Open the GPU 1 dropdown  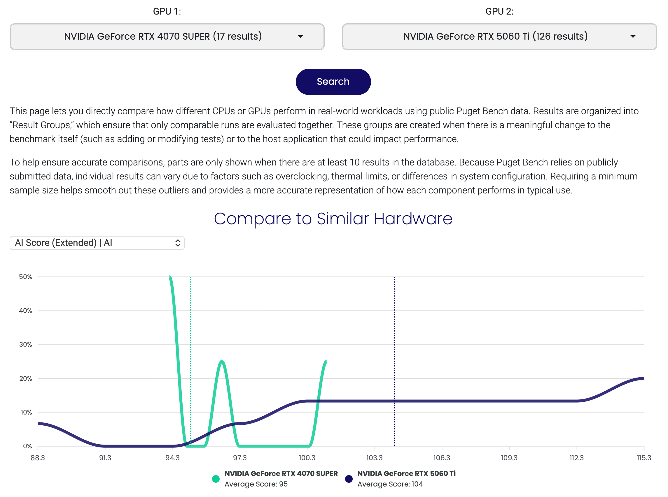coord(167,37)
